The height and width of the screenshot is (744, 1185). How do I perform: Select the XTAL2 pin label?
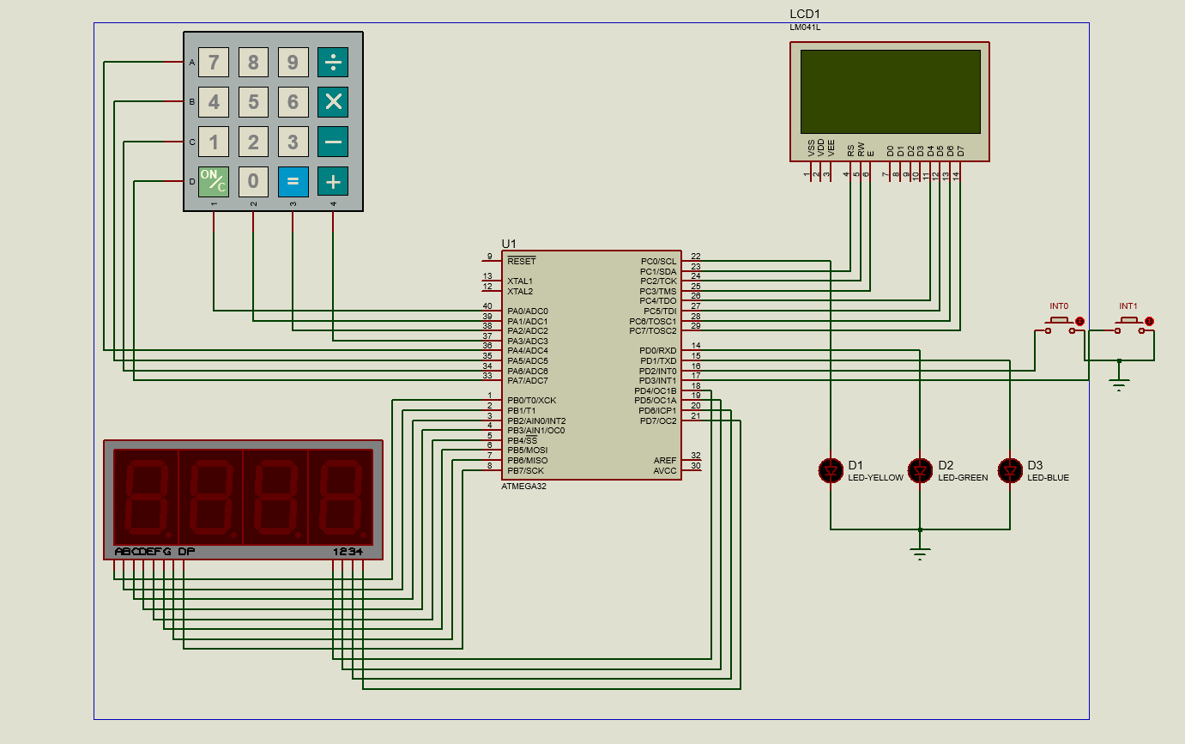pyautogui.click(x=520, y=291)
